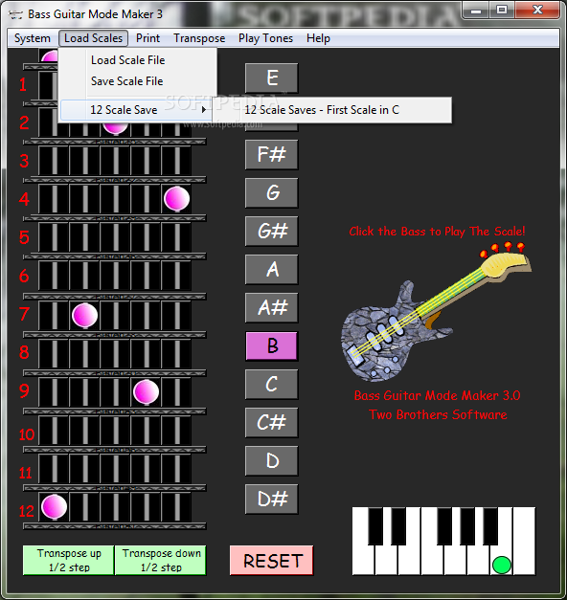Select the D# root note button
The height and width of the screenshot is (600, 567).
pyautogui.click(x=272, y=499)
